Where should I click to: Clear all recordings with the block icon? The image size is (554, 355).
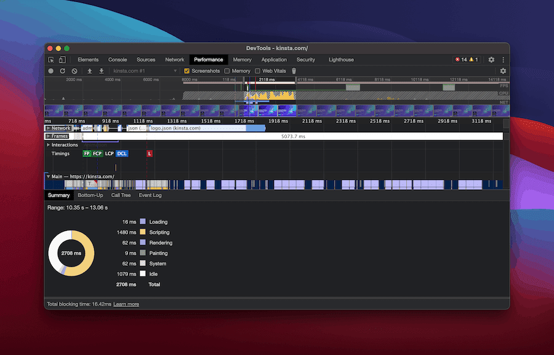point(73,71)
